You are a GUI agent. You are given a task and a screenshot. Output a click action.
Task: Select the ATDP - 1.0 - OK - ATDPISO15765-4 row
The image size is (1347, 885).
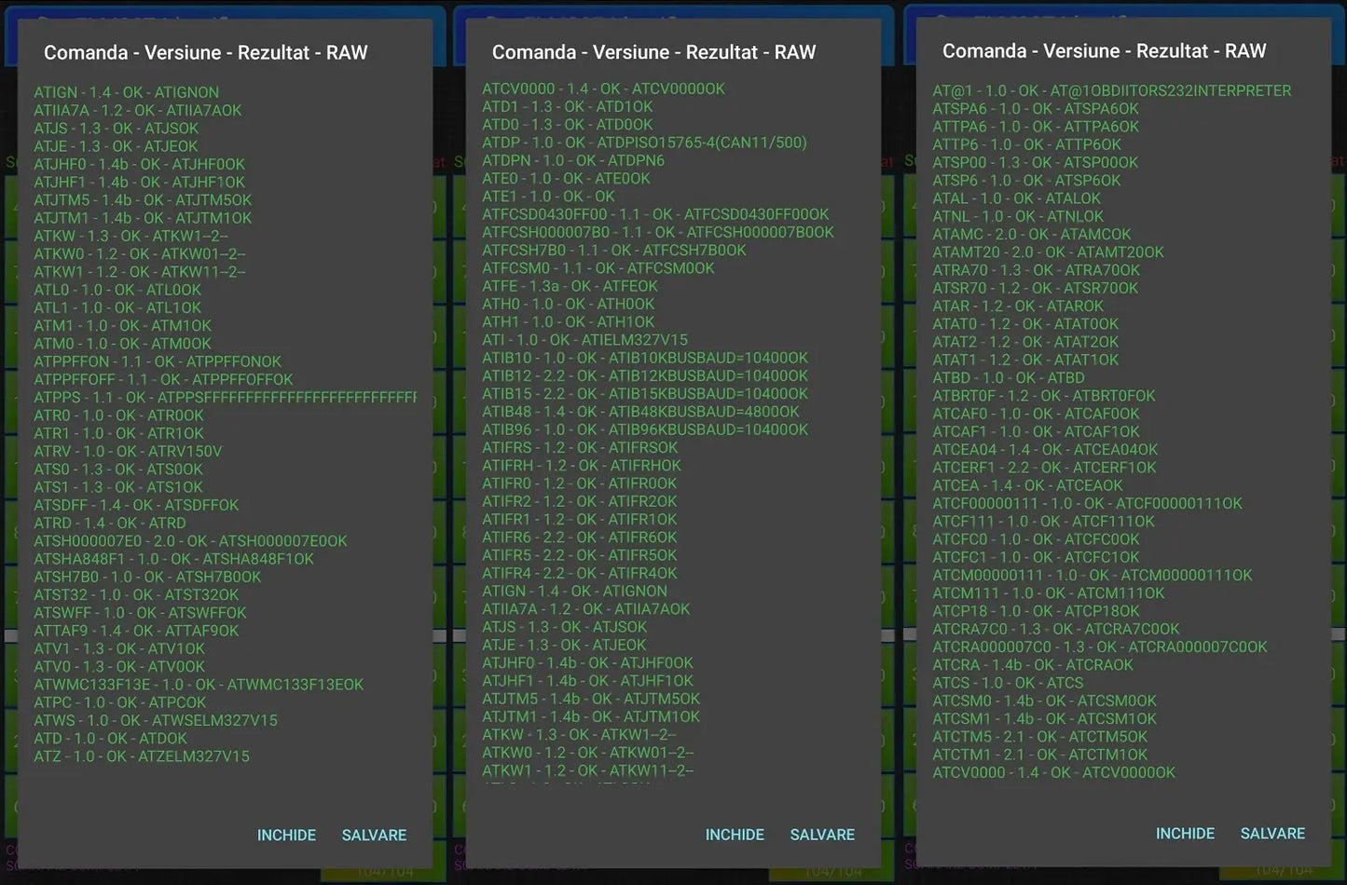(x=644, y=143)
